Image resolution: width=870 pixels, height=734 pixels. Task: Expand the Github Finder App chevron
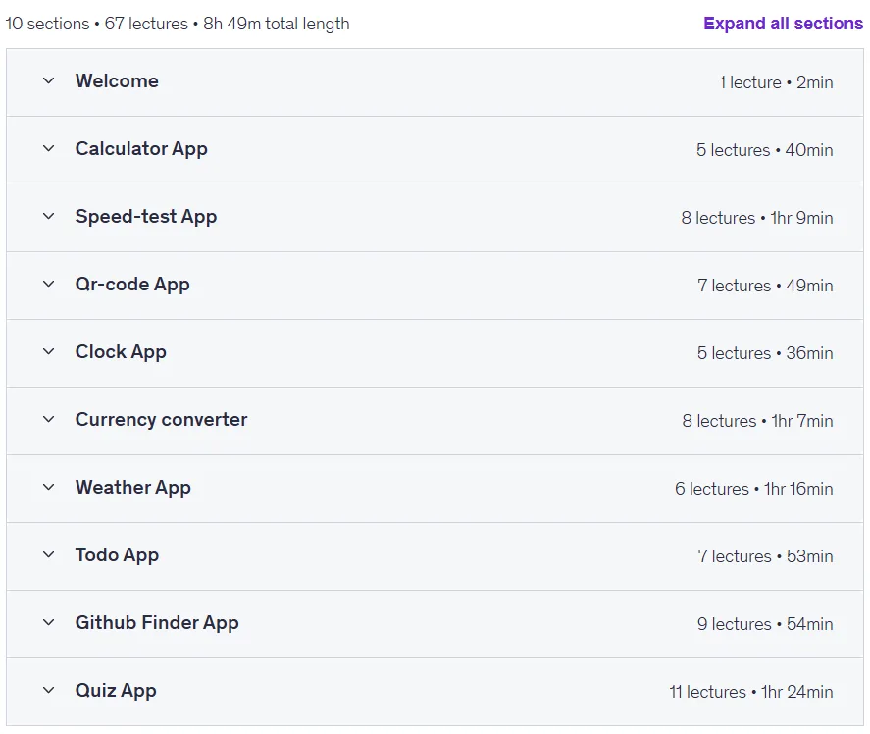click(x=49, y=623)
